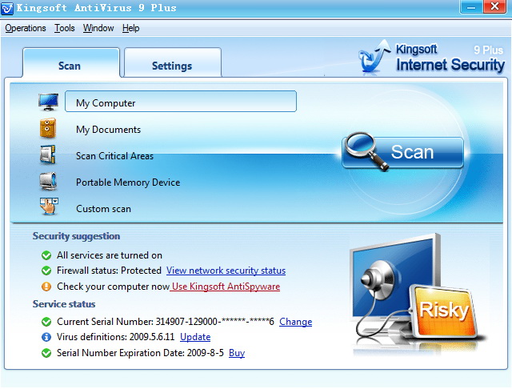
Task: Click the Custom scan hand icon
Action: [49, 207]
